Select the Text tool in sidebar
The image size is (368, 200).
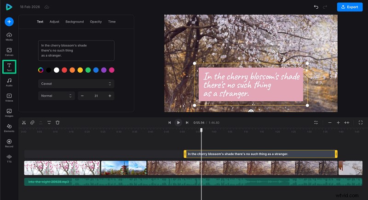pos(9,67)
